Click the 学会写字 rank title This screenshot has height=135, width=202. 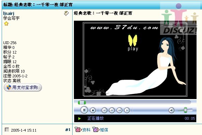click(11, 18)
